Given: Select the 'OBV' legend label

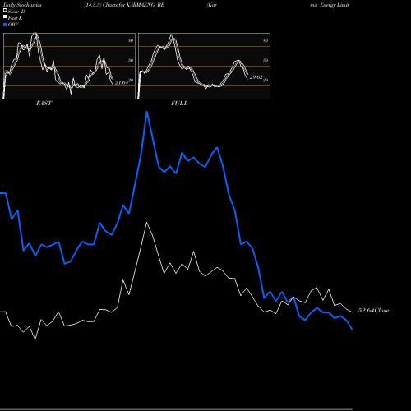Looking at the screenshot, I should point(13,25).
